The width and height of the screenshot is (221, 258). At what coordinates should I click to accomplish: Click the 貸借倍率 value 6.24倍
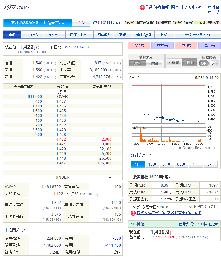point(55,252)
